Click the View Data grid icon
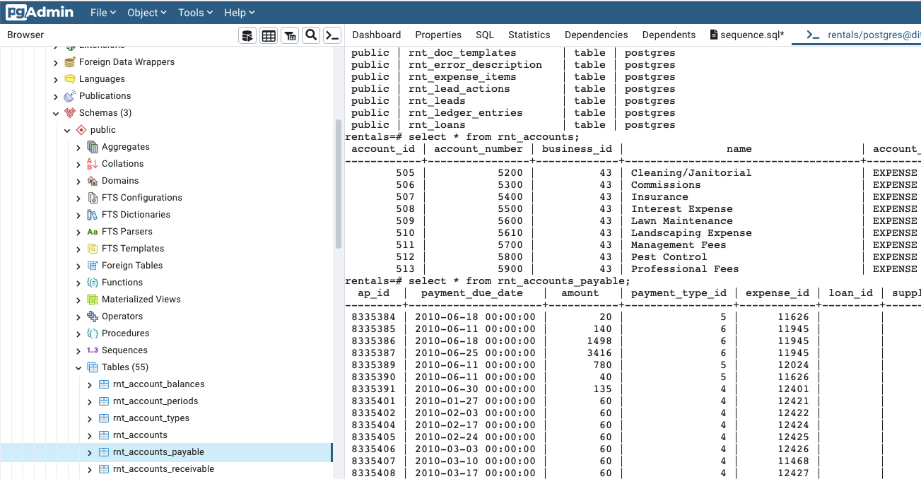Screen dimensions: 921x479 269,35
